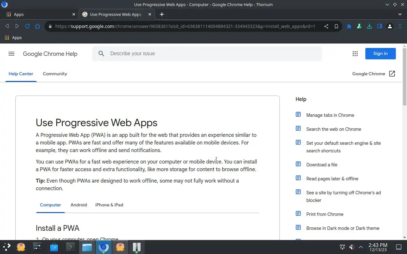The height and width of the screenshot is (254, 407).
Task: Close the Use Progressive Web Apps tab
Action: [x=150, y=14]
